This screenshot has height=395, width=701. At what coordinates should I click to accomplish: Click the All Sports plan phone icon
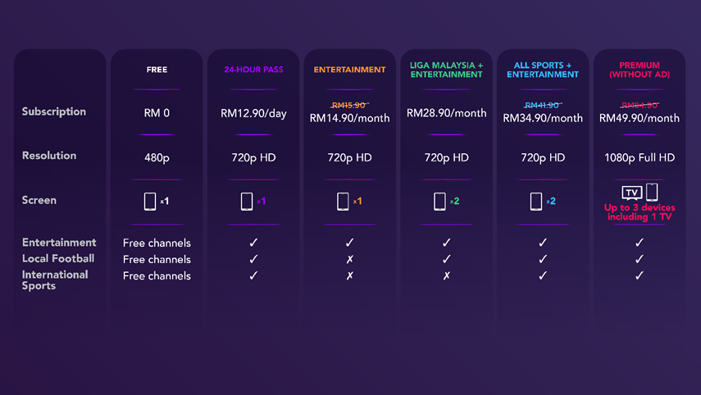536,202
